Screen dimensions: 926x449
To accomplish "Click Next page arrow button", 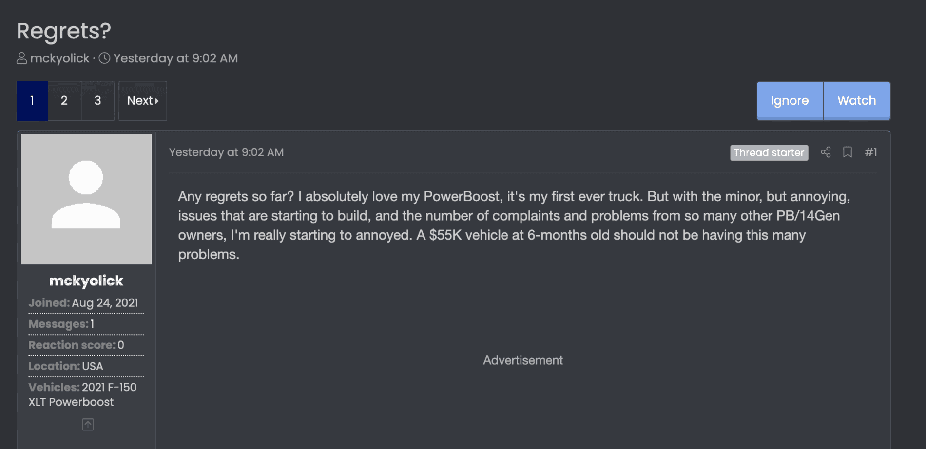I will point(142,101).
